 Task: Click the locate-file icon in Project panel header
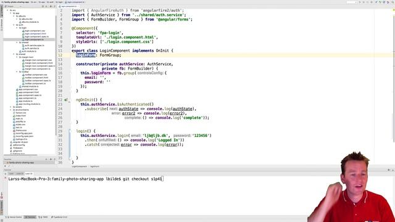tap(43, 6)
